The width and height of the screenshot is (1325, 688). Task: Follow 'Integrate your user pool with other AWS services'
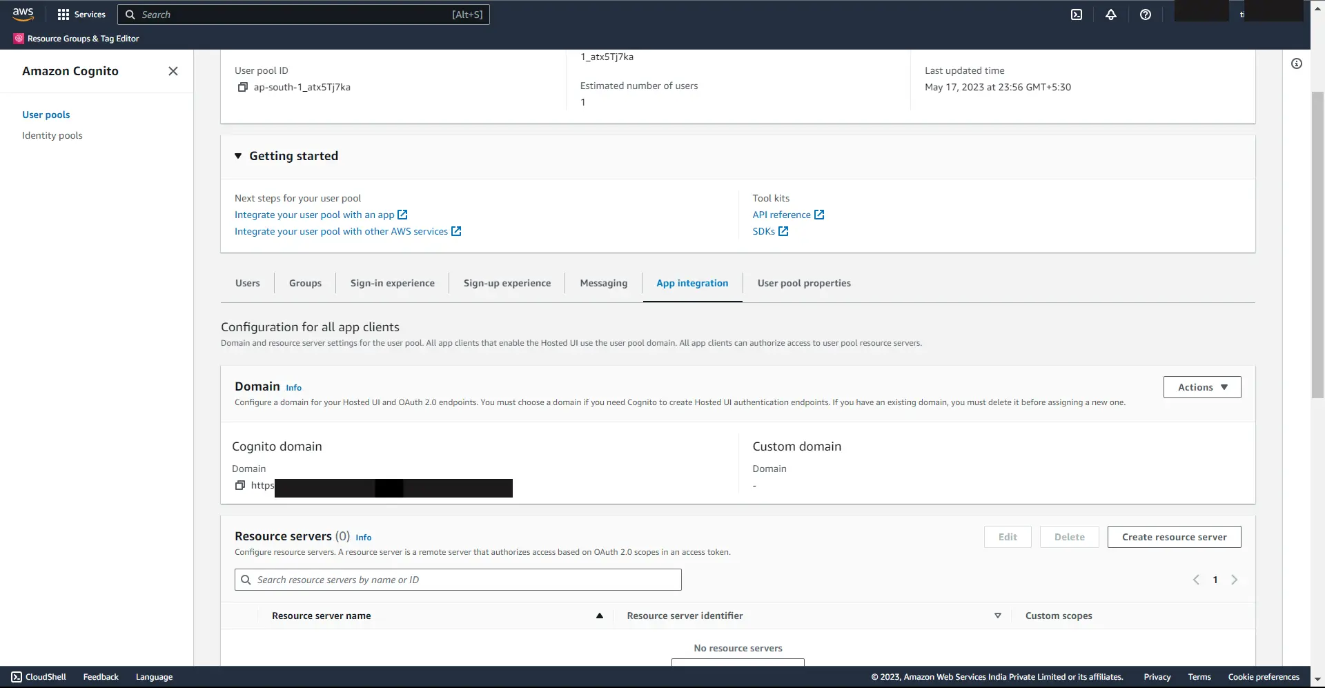pos(341,231)
